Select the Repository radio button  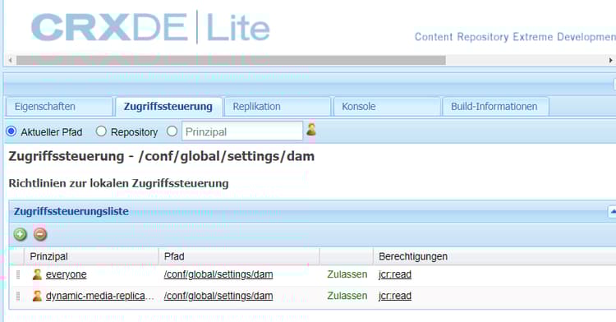101,131
